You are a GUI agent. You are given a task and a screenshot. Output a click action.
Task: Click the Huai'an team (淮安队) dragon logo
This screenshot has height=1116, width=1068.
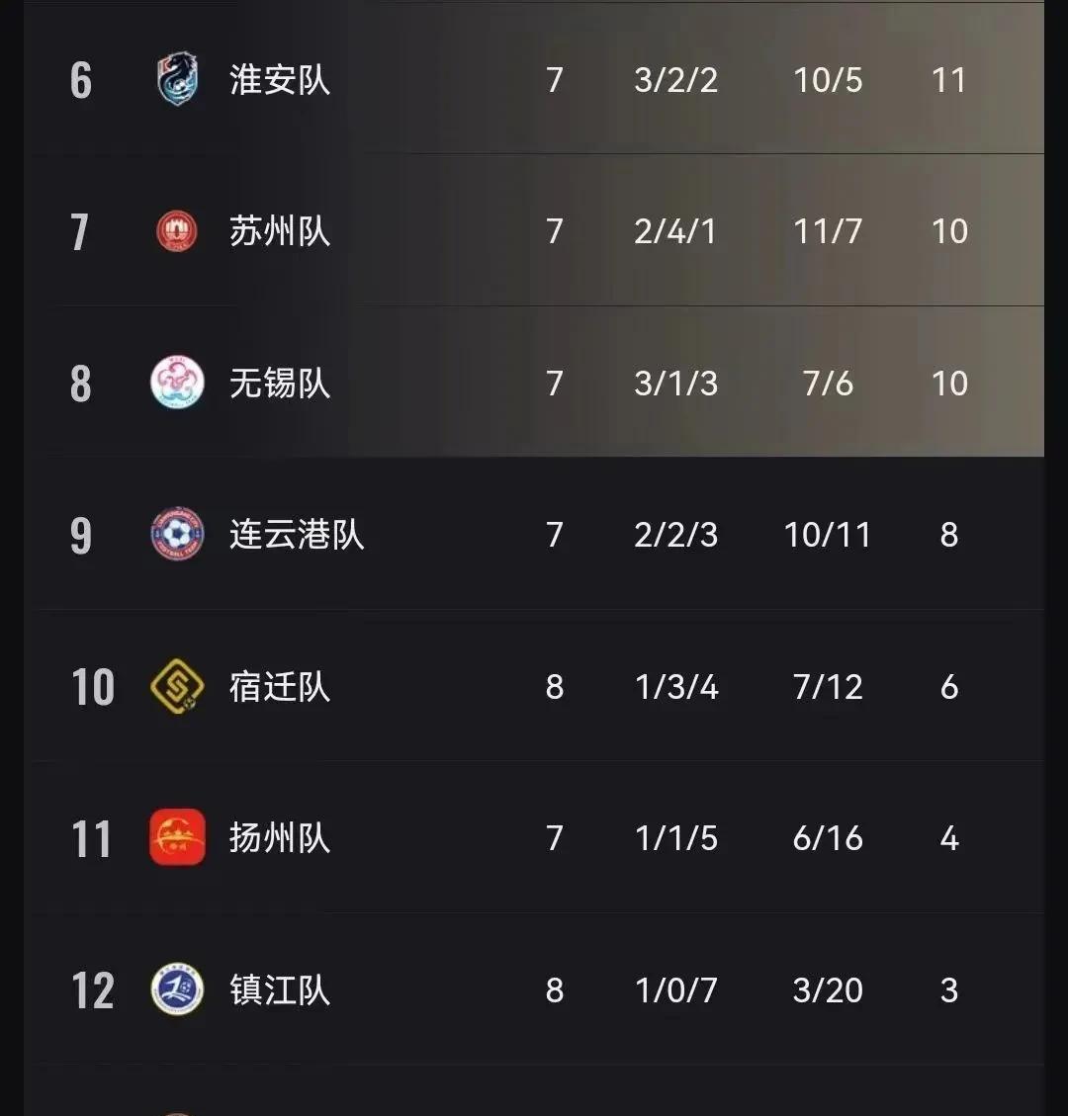point(178,80)
